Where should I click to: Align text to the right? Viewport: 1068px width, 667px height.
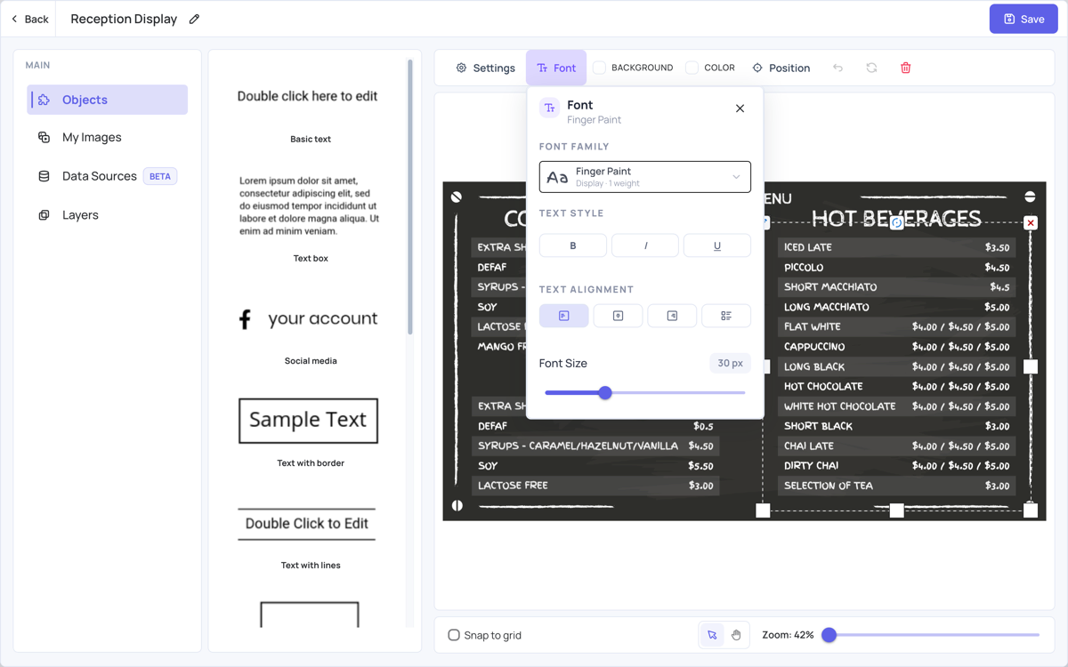[x=672, y=316]
